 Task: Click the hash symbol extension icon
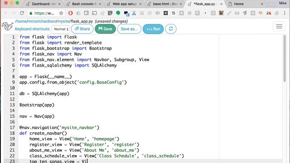click(x=189, y=13)
